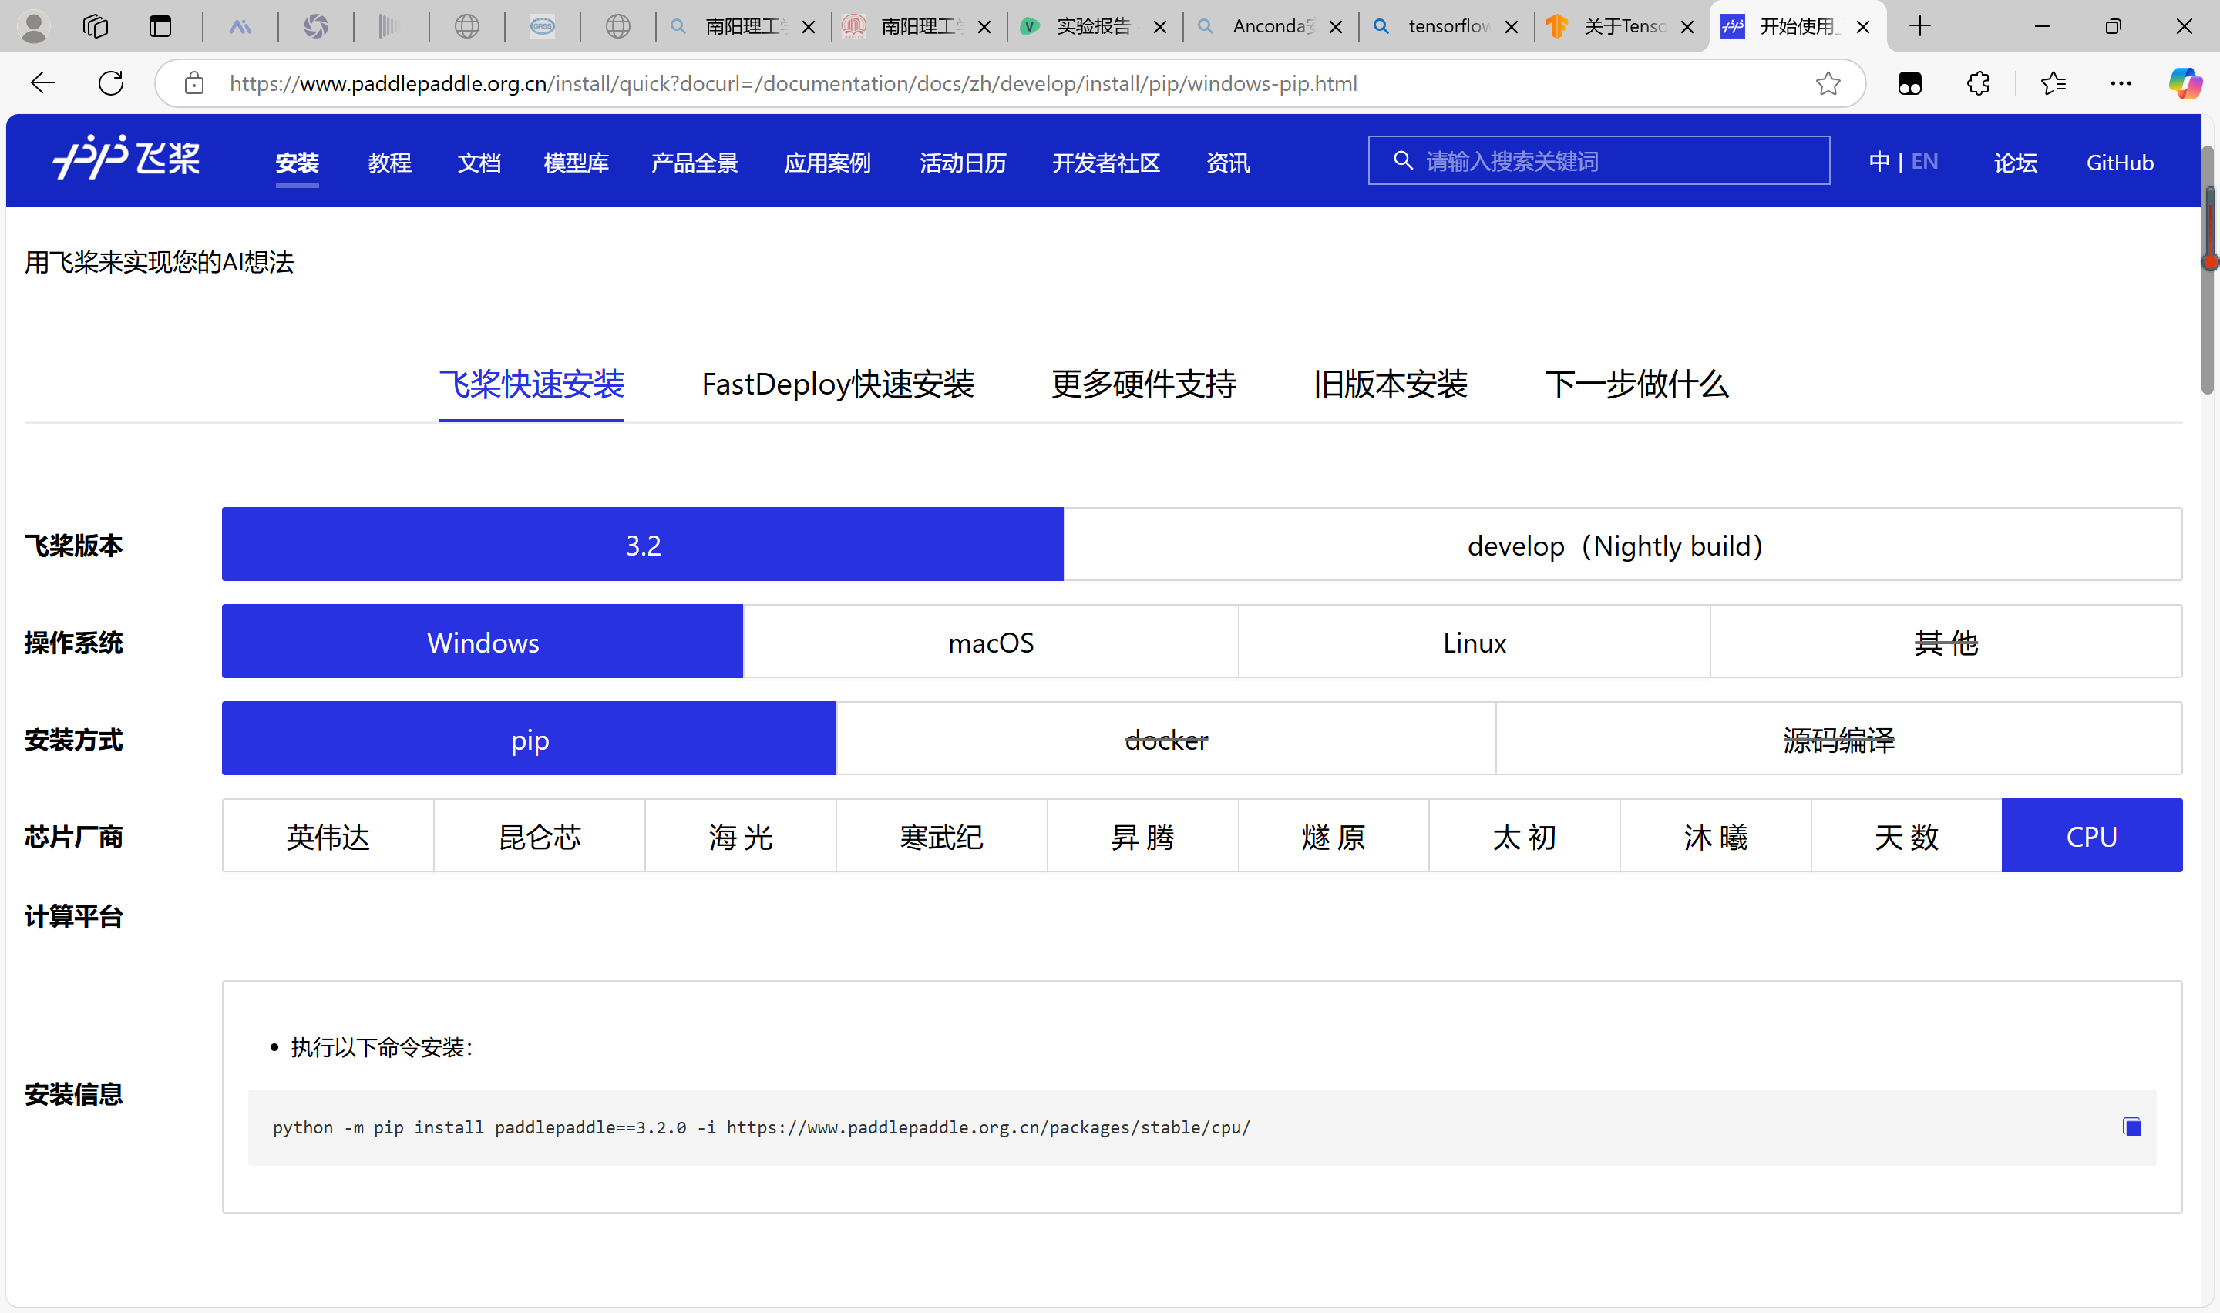This screenshot has width=2220, height=1313.
Task: Select docker install method
Action: click(x=1166, y=739)
